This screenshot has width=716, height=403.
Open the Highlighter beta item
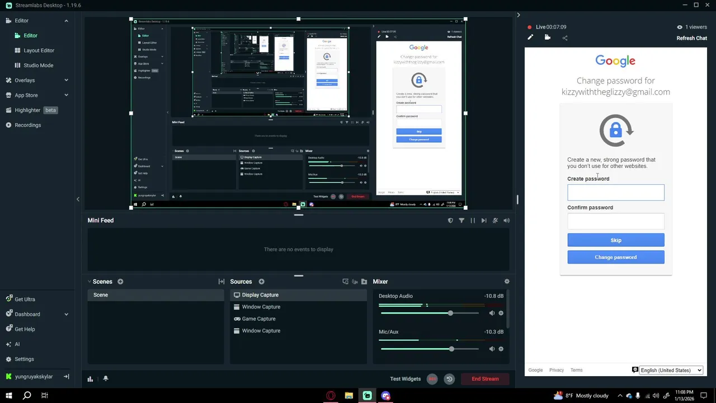[32, 110]
